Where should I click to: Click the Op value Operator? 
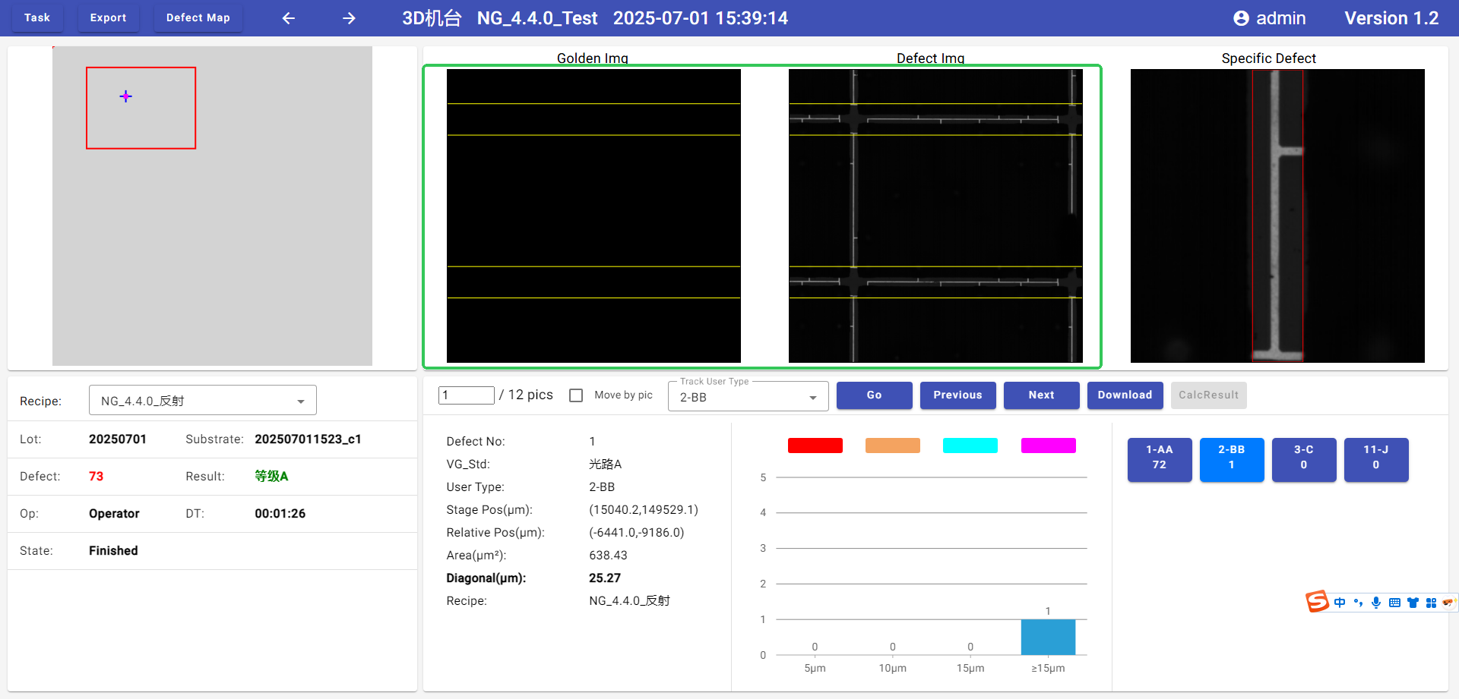click(x=114, y=514)
